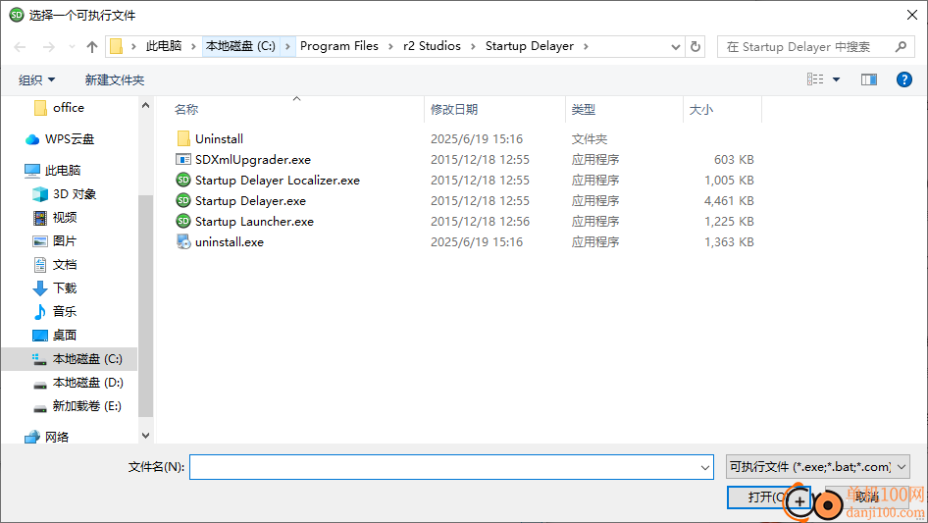Select the SDXmlUpgrader.exe file icon
This screenshot has height=523, width=928.
tap(183, 159)
